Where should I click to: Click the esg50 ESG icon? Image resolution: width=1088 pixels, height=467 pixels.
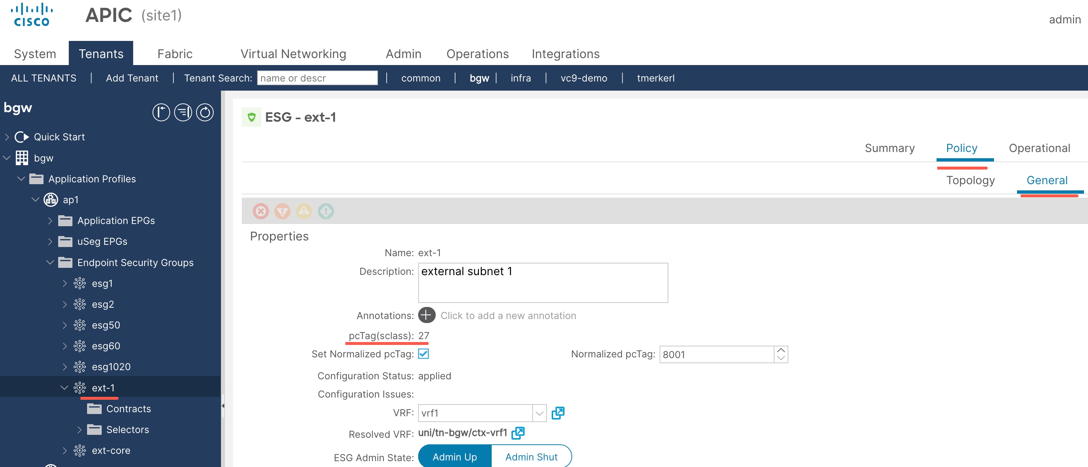click(x=80, y=325)
